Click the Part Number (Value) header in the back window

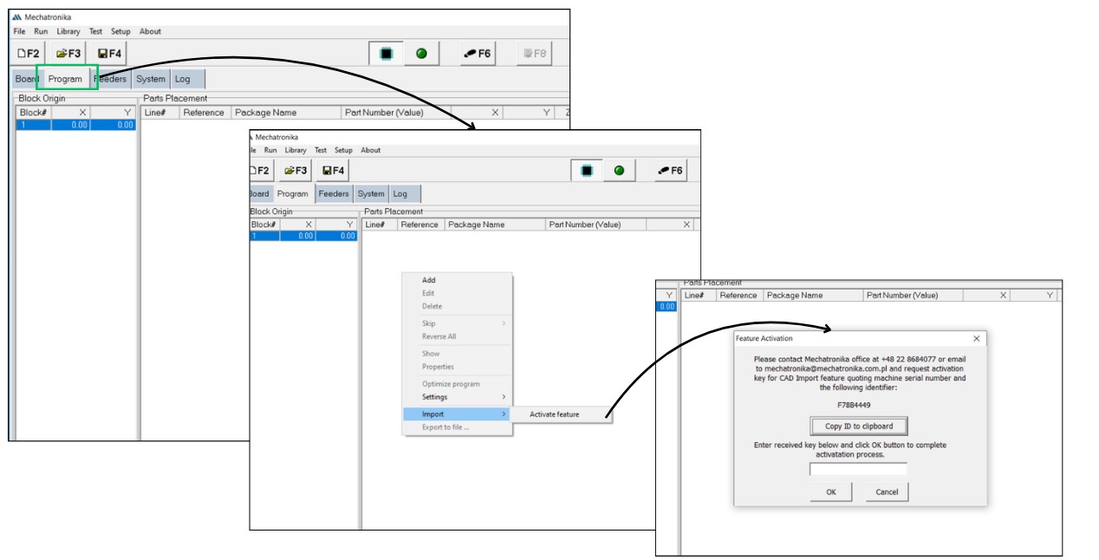tap(396, 113)
